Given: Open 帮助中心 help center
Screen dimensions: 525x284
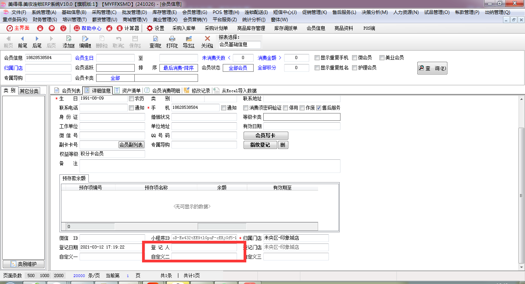Looking at the screenshot, I should coord(88,28).
